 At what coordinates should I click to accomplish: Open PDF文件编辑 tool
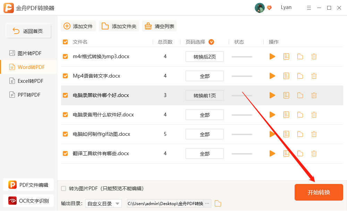[x=28, y=185]
